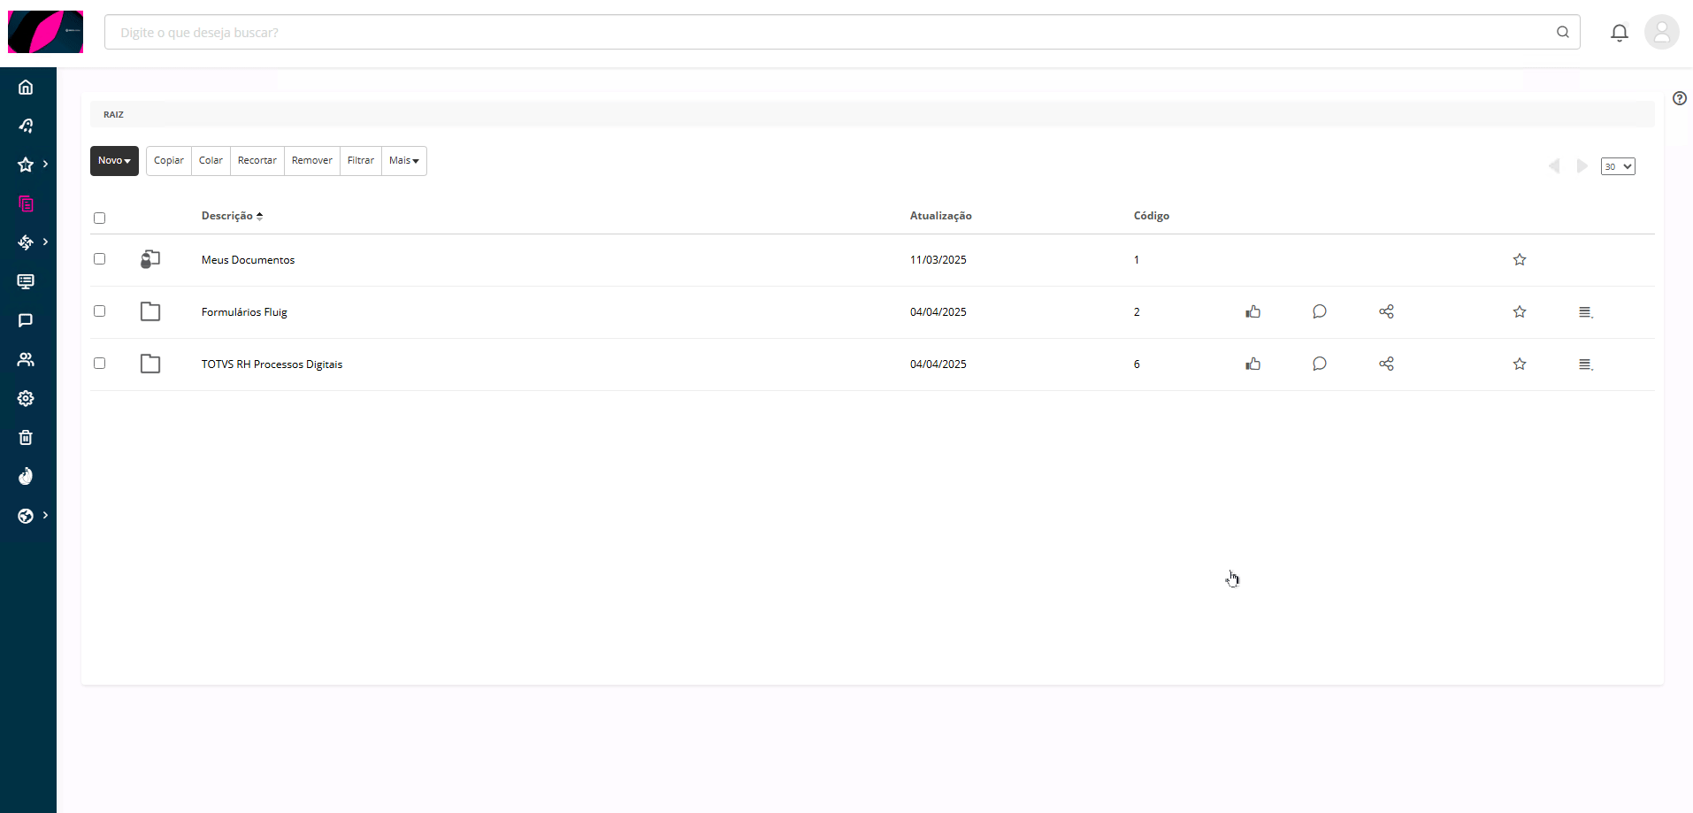Image resolution: width=1693 pixels, height=813 pixels.
Task: Click the RAIZ breadcrumb
Action: (113, 115)
